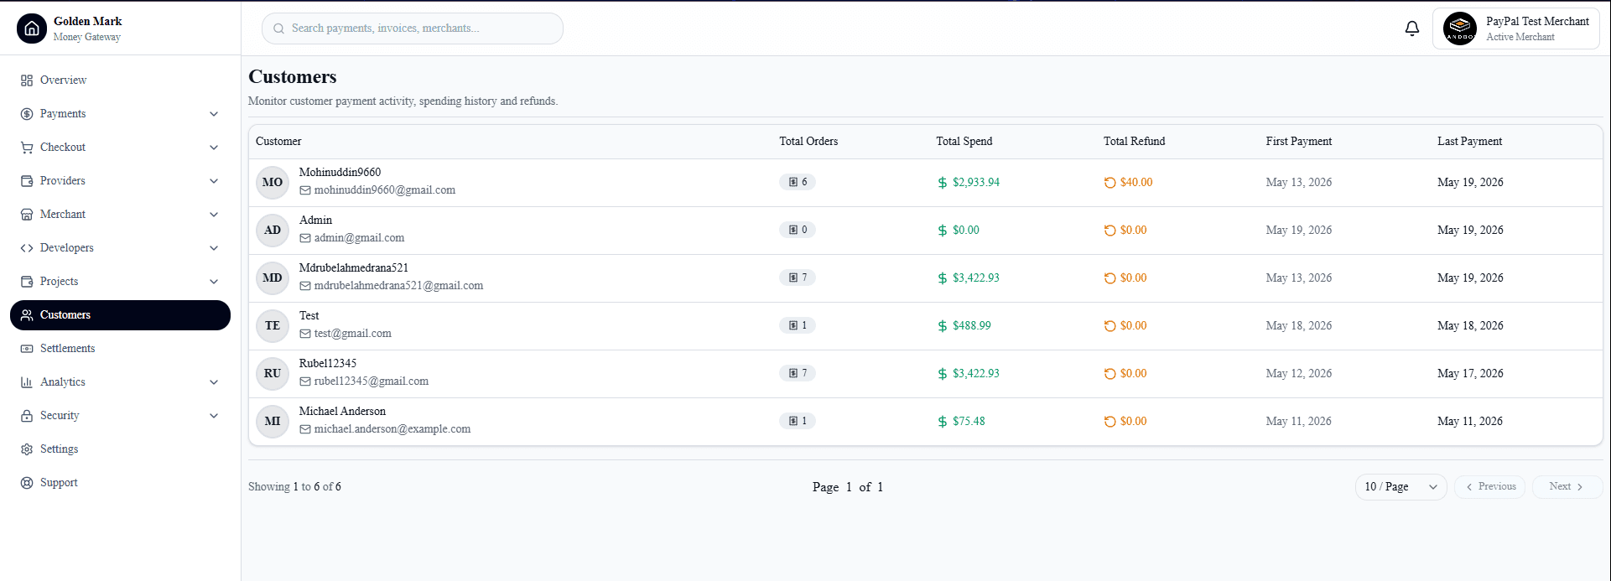Click the Golden Mark brand title
This screenshot has height=581, width=1611.
(x=88, y=21)
